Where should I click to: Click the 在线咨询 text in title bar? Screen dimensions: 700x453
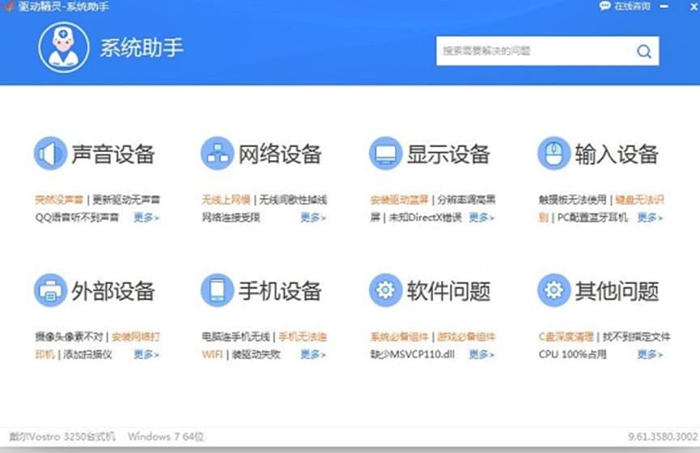pos(632,6)
